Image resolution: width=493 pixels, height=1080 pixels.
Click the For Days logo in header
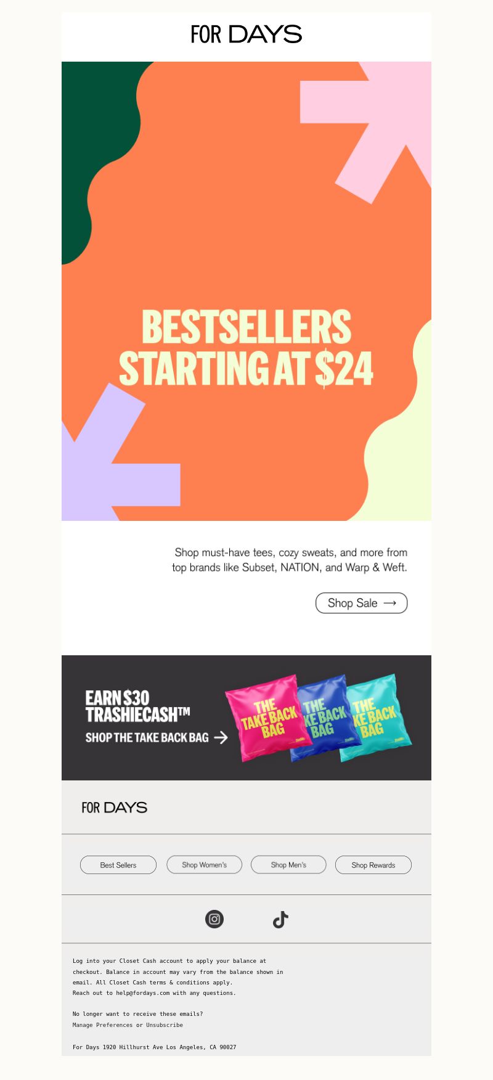246,34
